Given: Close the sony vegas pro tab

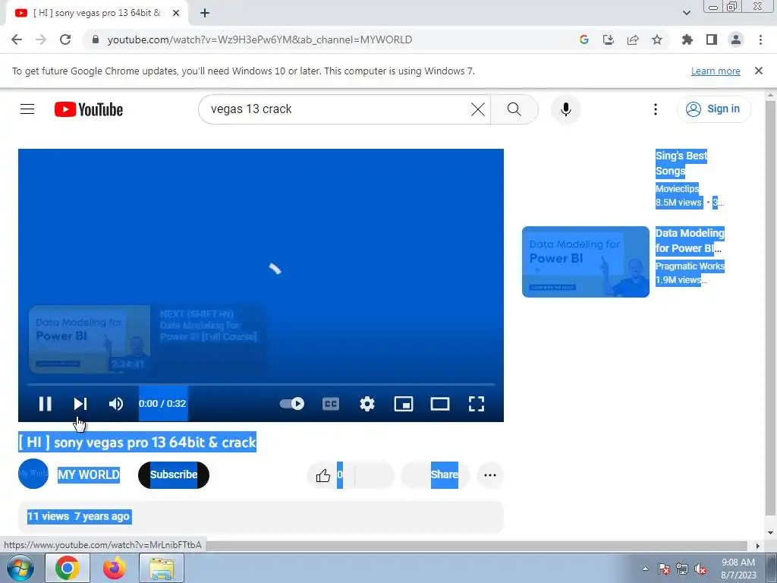Looking at the screenshot, I should coord(176,13).
